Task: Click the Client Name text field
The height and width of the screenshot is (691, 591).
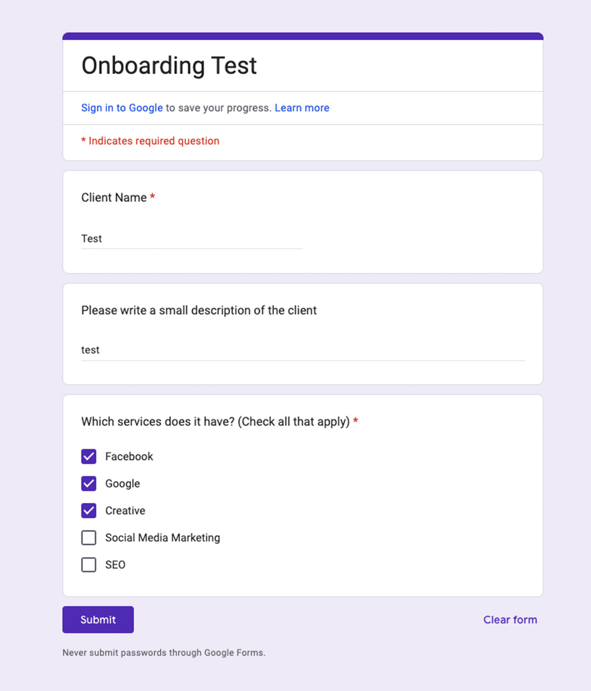Action: (192, 239)
